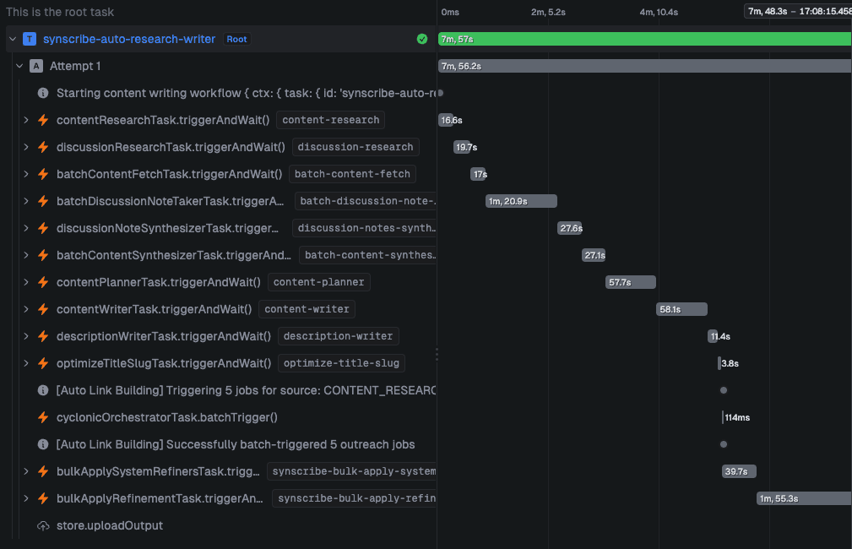Click info icon of Successfully batch-triggered log
This screenshot has width=852, height=549.
coord(43,444)
